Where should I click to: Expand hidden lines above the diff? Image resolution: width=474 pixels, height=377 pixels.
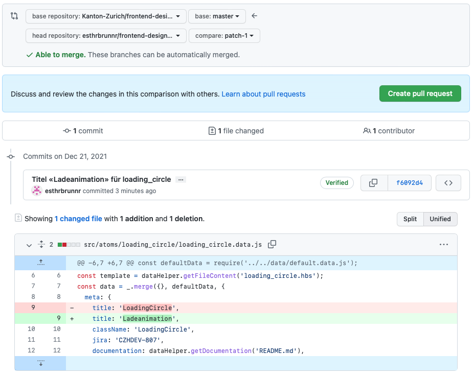(41, 263)
